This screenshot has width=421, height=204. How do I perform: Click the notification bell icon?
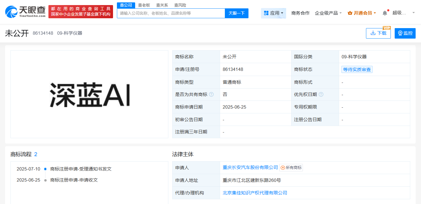coord(385,13)
